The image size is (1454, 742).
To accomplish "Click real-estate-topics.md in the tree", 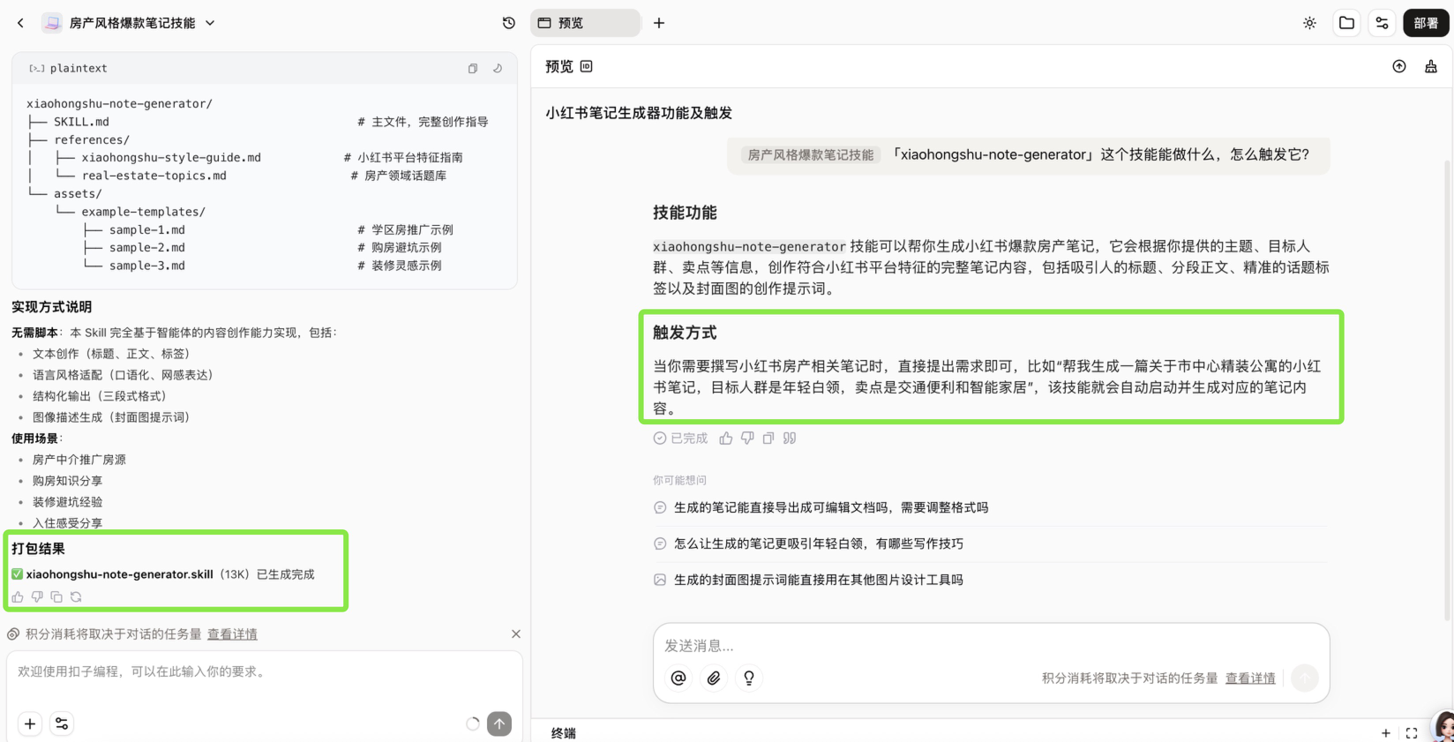I will [154, 176].
